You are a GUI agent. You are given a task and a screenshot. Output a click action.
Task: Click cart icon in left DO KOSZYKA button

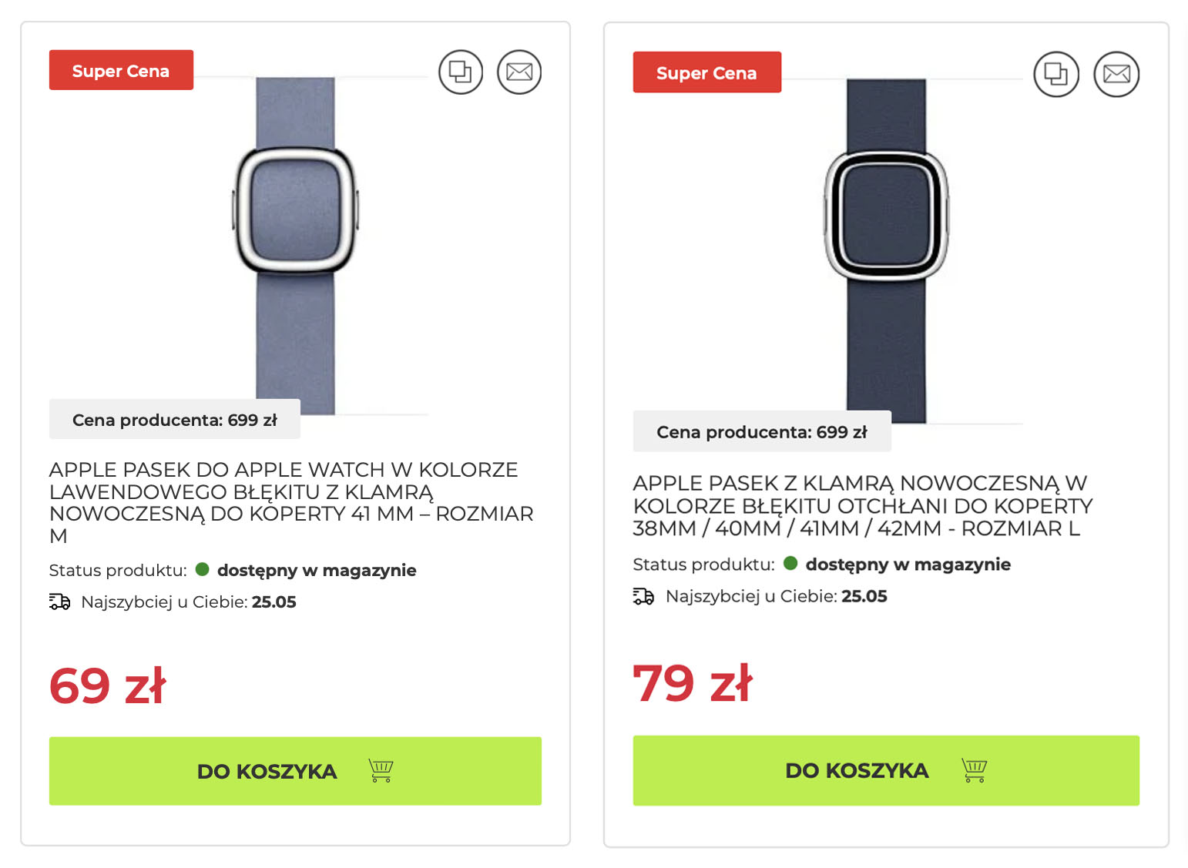coord(381,770)
